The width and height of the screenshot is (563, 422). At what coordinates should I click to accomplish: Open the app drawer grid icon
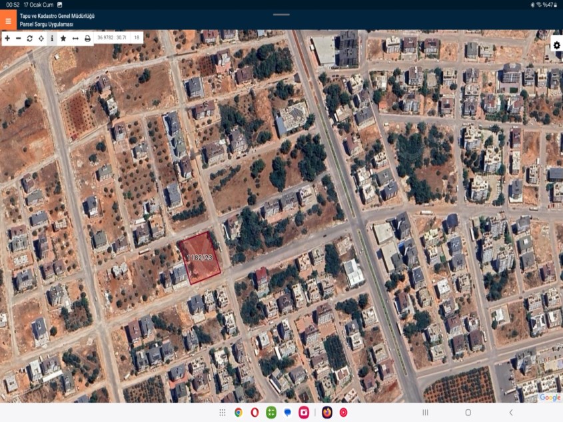click(x=222, y=413)
